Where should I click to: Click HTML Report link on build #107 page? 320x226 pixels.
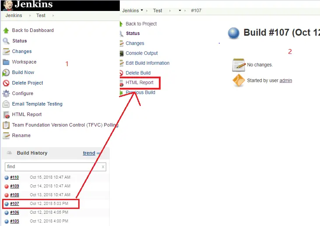pos(139,82)
